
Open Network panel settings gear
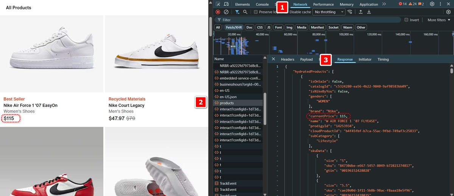point(448,12)
